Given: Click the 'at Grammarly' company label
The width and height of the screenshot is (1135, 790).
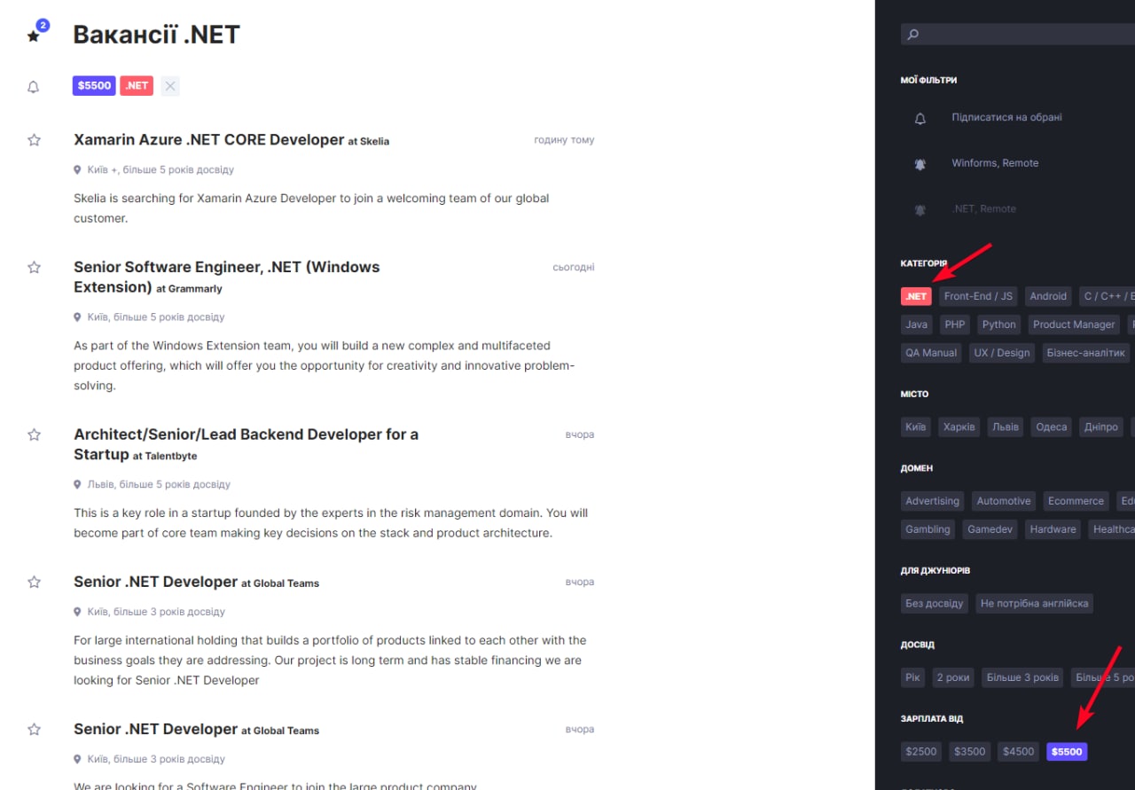Looking at the screenshot, I should point(189,289).
